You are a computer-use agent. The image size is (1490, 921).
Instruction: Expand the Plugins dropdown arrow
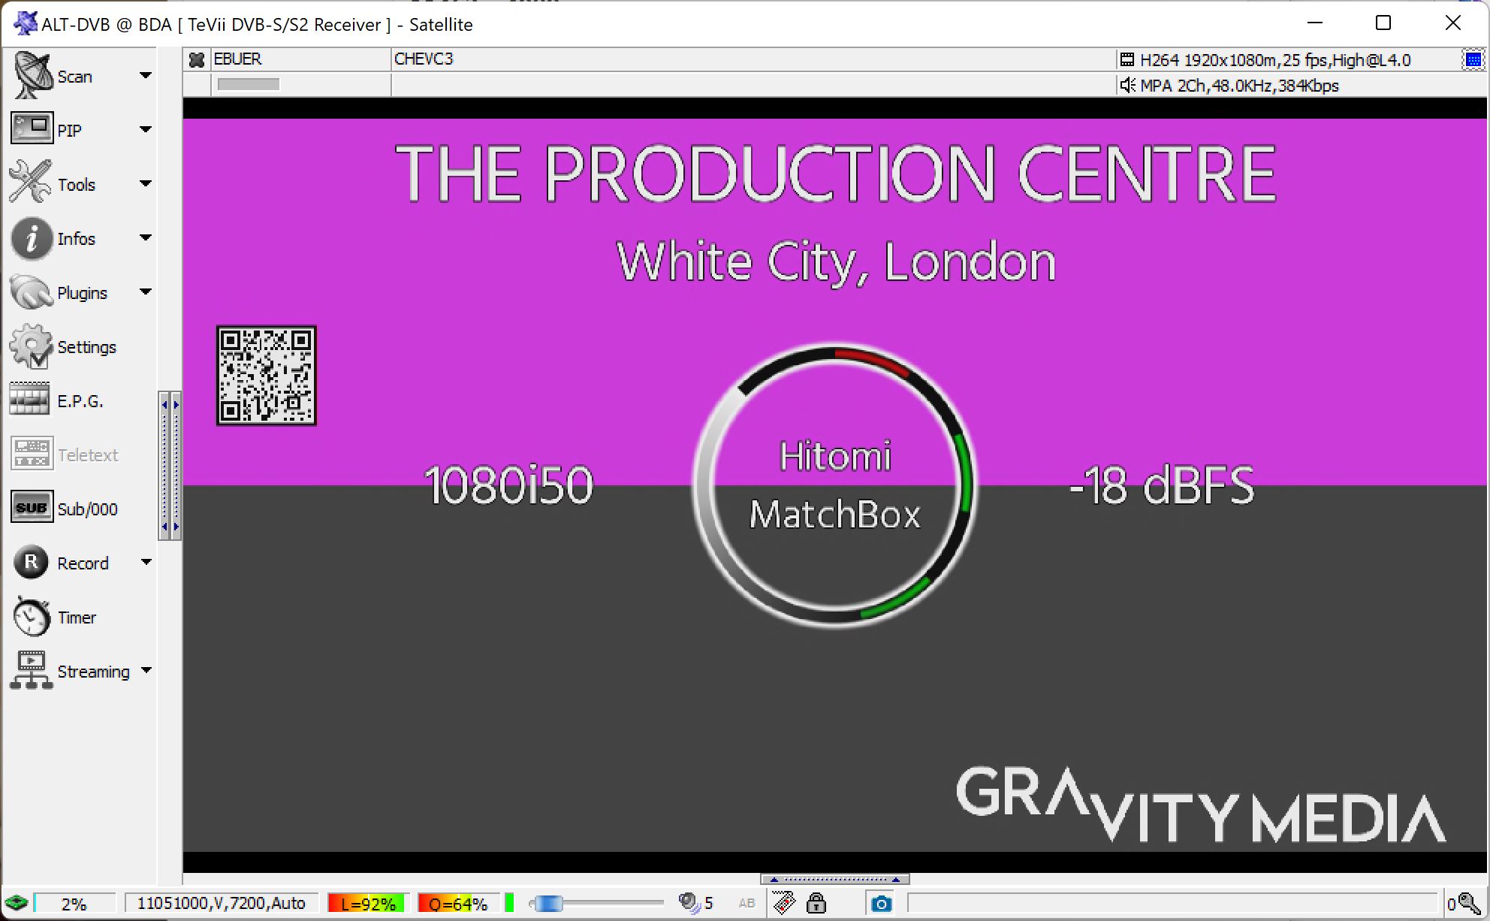tap(146, 291)
